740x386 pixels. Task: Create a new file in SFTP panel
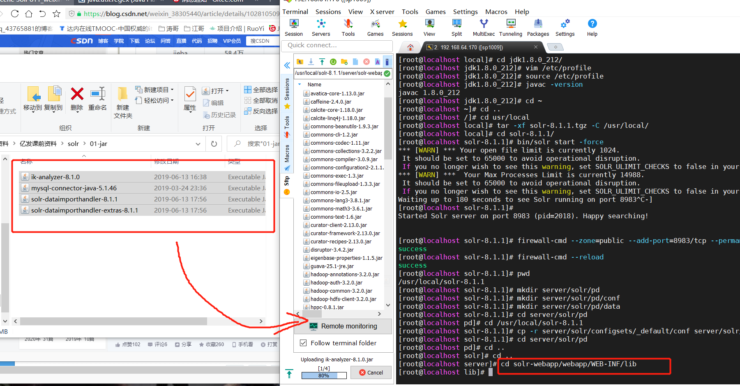[x=355, y=62]
